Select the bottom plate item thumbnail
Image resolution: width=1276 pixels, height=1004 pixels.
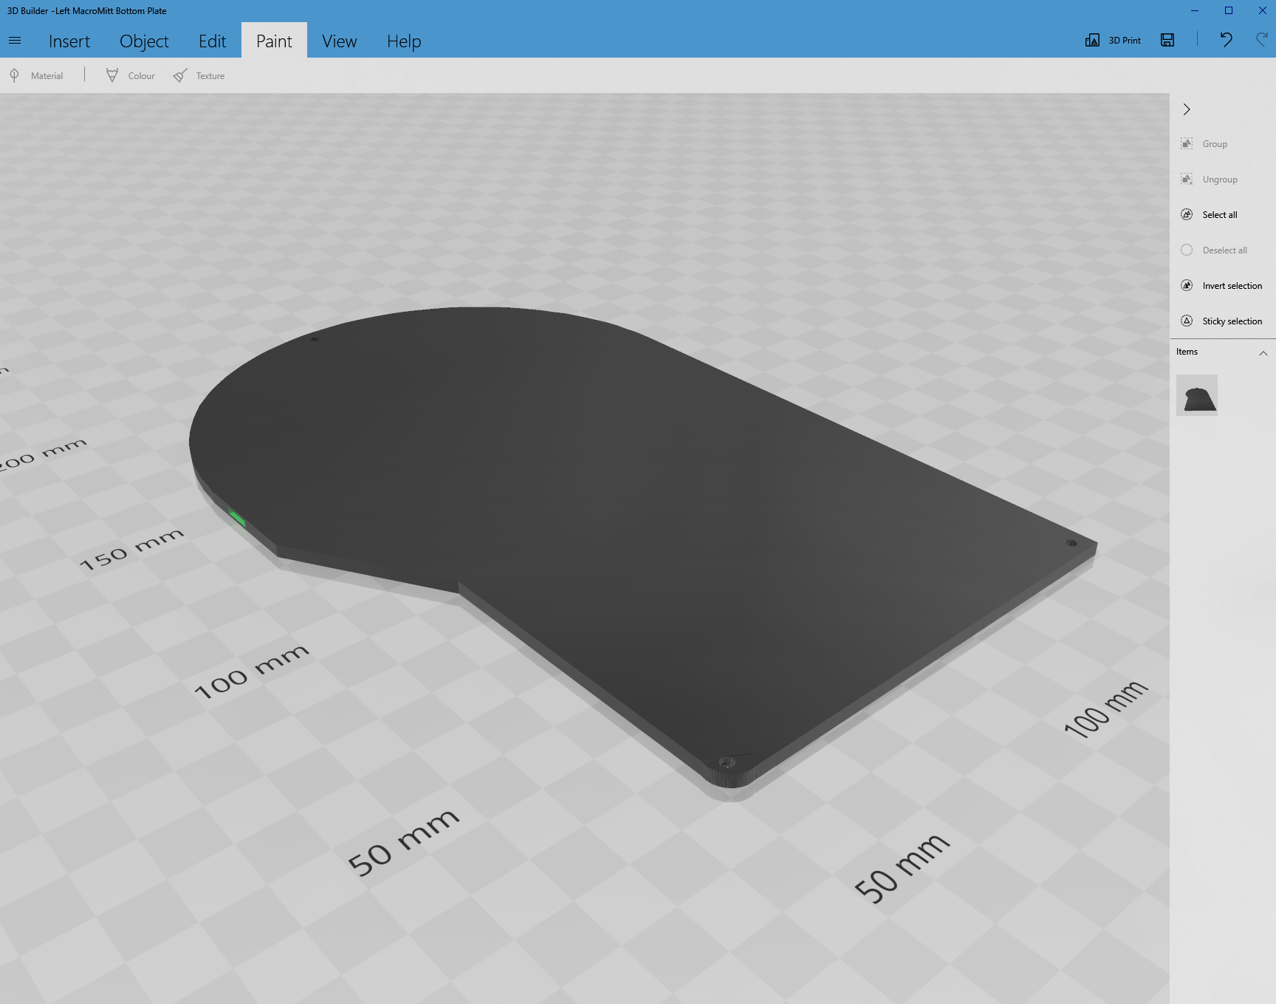point(1197,395)
